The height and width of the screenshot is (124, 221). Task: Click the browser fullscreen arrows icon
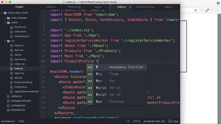[x=207, y=10]
